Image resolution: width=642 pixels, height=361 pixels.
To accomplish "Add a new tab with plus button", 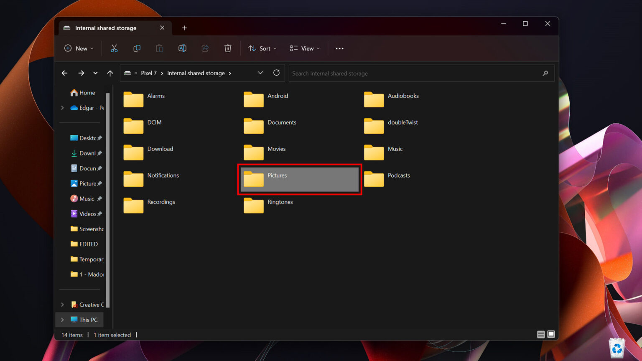I will [184, 28].
